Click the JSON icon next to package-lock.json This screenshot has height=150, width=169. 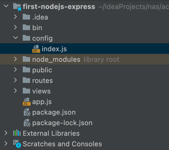pyautogui.click(x=27, y=123)
